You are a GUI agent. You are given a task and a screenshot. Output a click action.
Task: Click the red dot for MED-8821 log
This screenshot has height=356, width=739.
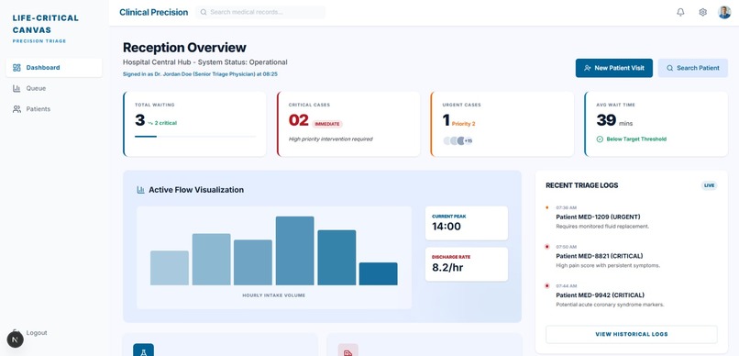point(546,247)
